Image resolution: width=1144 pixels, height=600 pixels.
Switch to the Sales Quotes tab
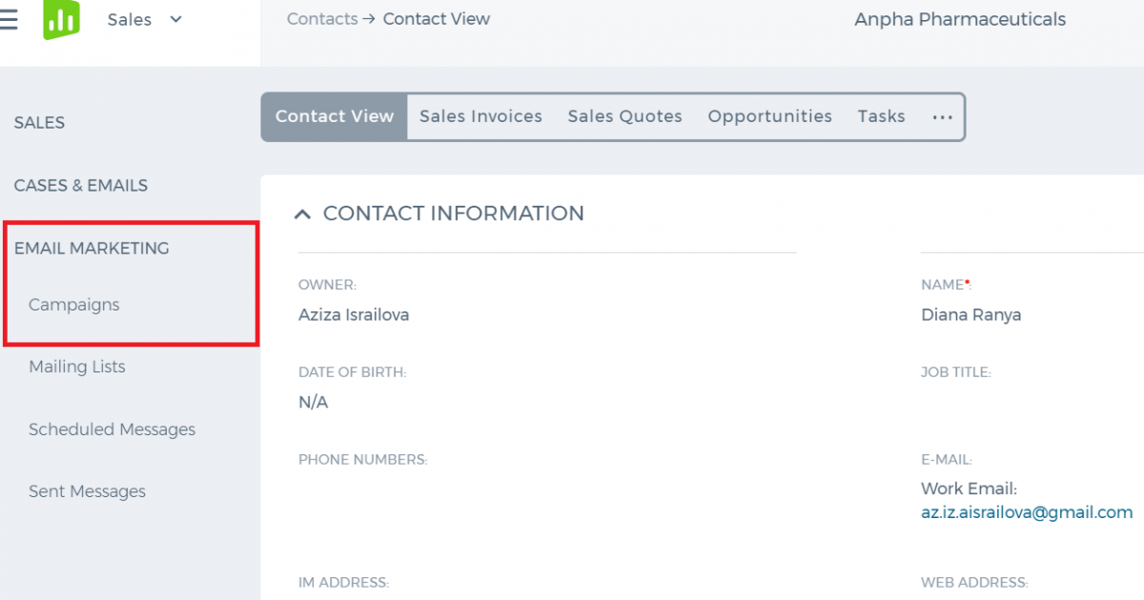tap(625, 116)
